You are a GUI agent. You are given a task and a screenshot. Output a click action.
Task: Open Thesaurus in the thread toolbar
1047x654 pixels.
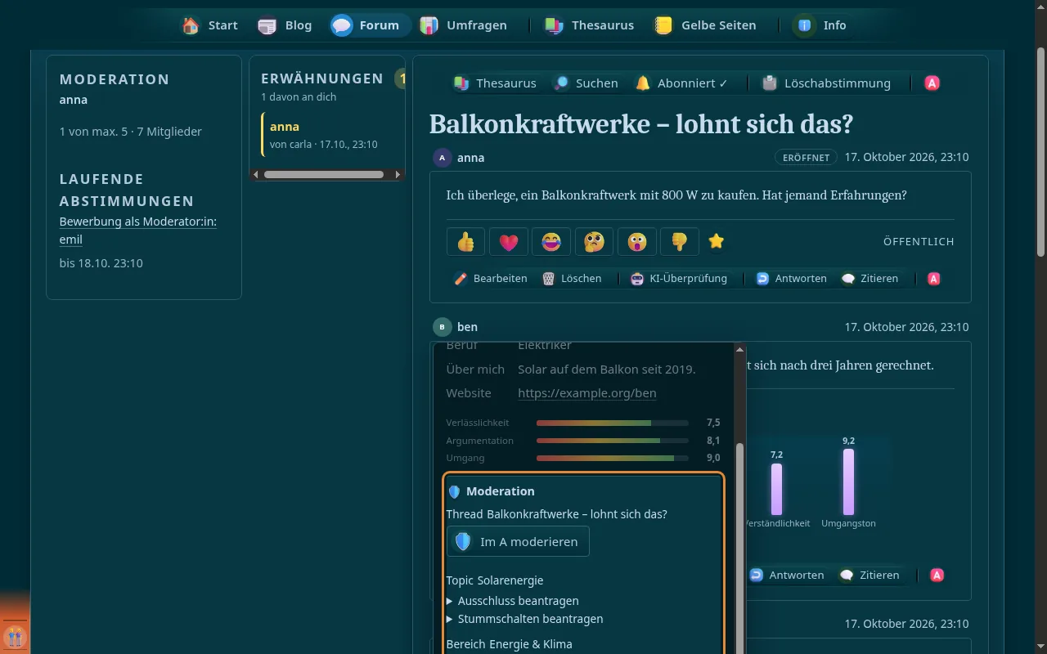tap(495, 83)
